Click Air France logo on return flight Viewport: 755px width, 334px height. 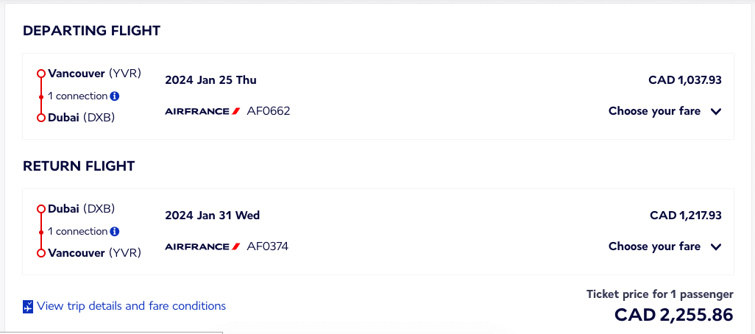click(x=202, y=246)
